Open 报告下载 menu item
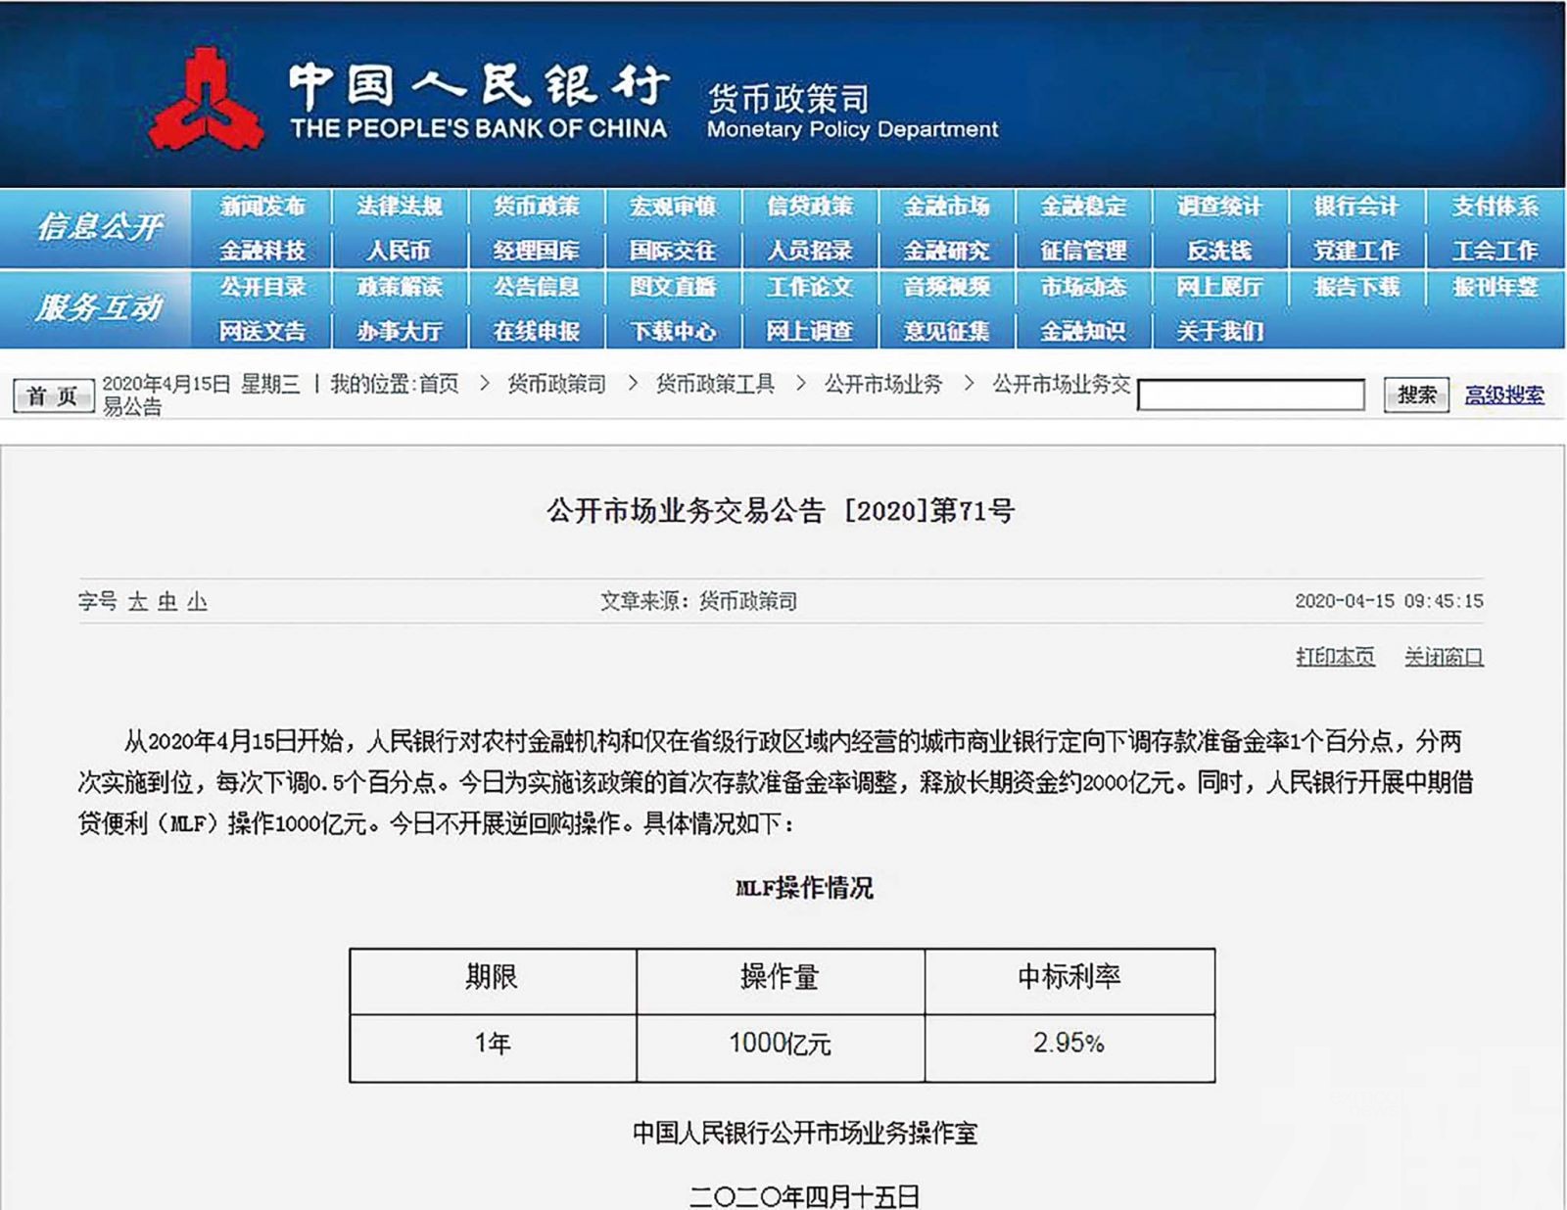This screenshot has height=1210, width=1567. coord(1356,287)
